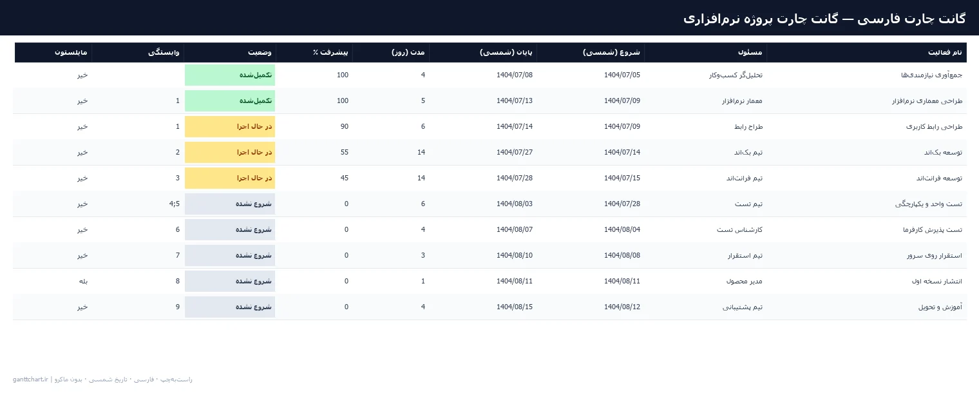979x393 pixels.
Task: Click the dependency value '4;5'
Action: (x=174, y=204)
